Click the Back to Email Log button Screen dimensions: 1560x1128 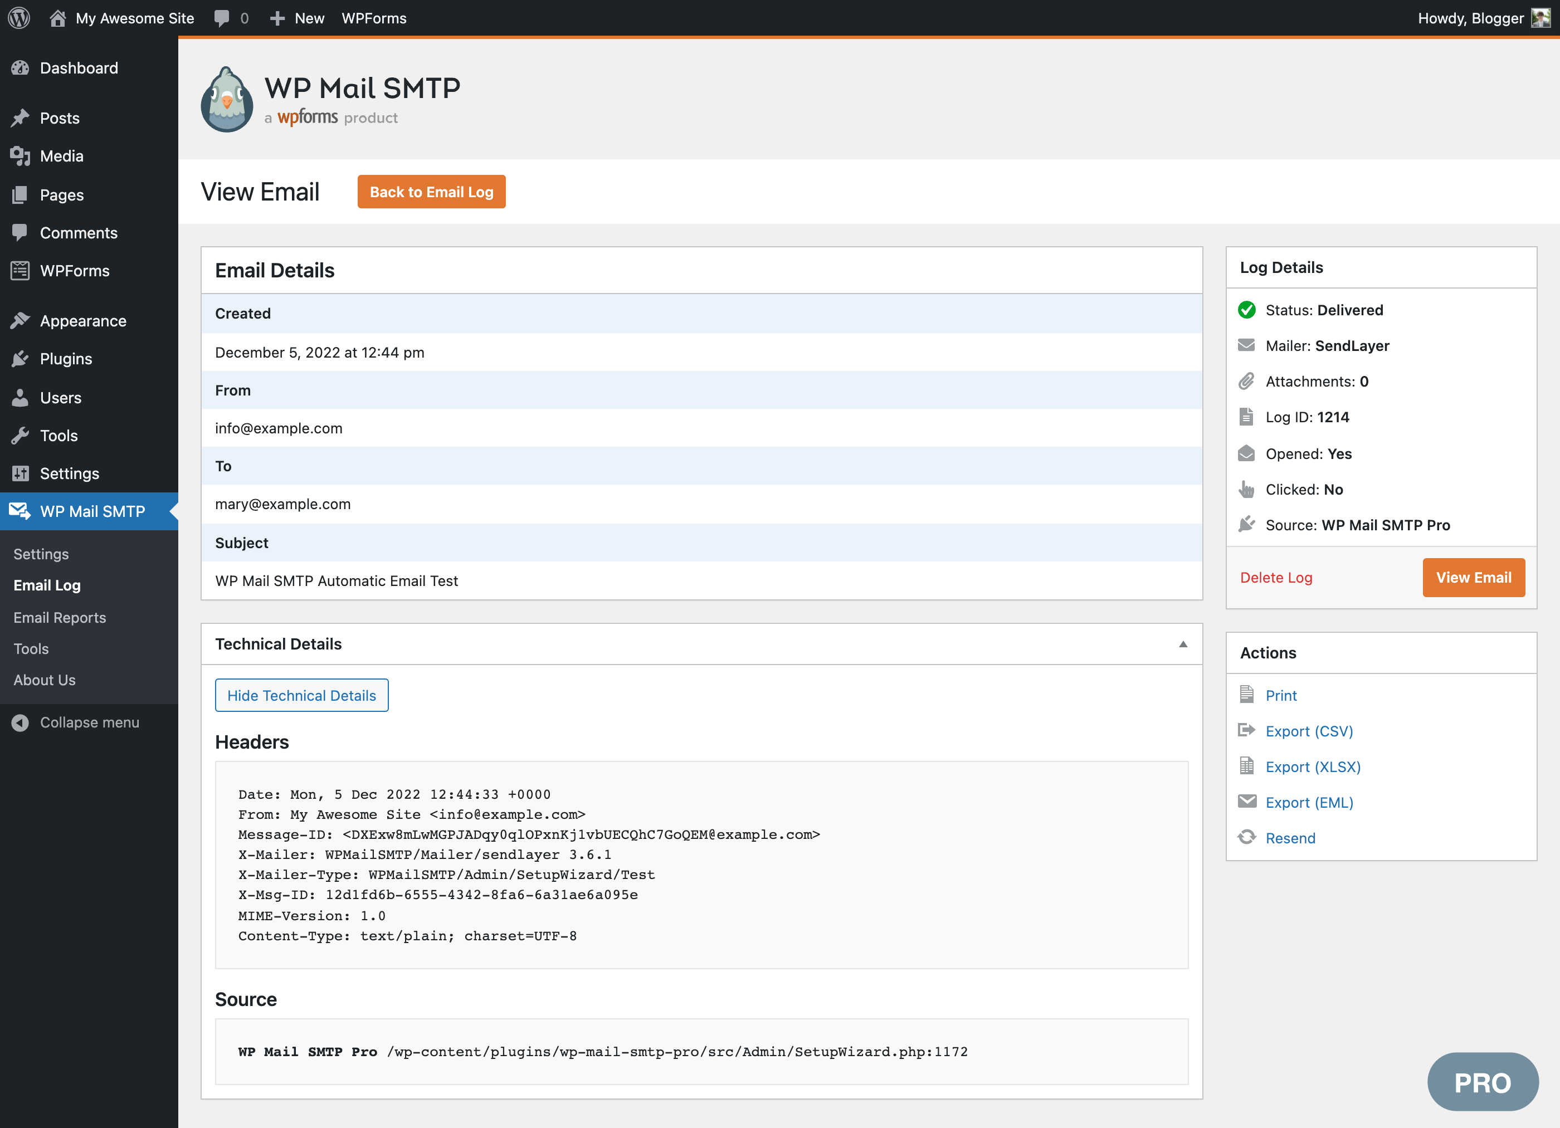[x=431, y=191]
